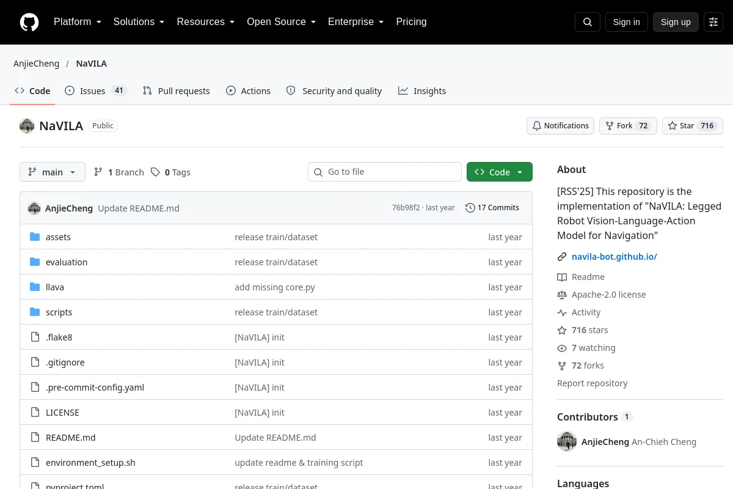Click the book icon beside Readme

tap(562, 277)
